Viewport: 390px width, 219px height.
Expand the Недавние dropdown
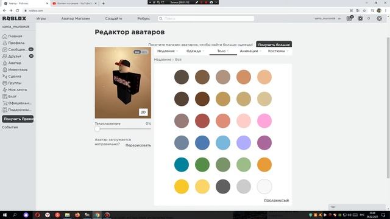coord(168,51)
